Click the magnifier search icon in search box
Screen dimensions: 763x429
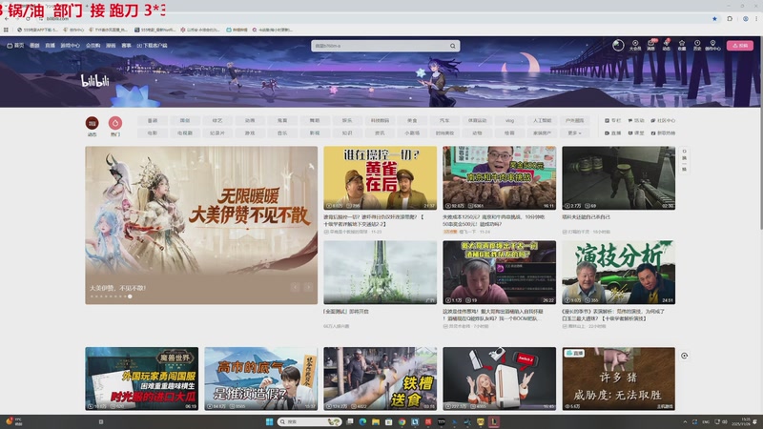coord(452,46)
